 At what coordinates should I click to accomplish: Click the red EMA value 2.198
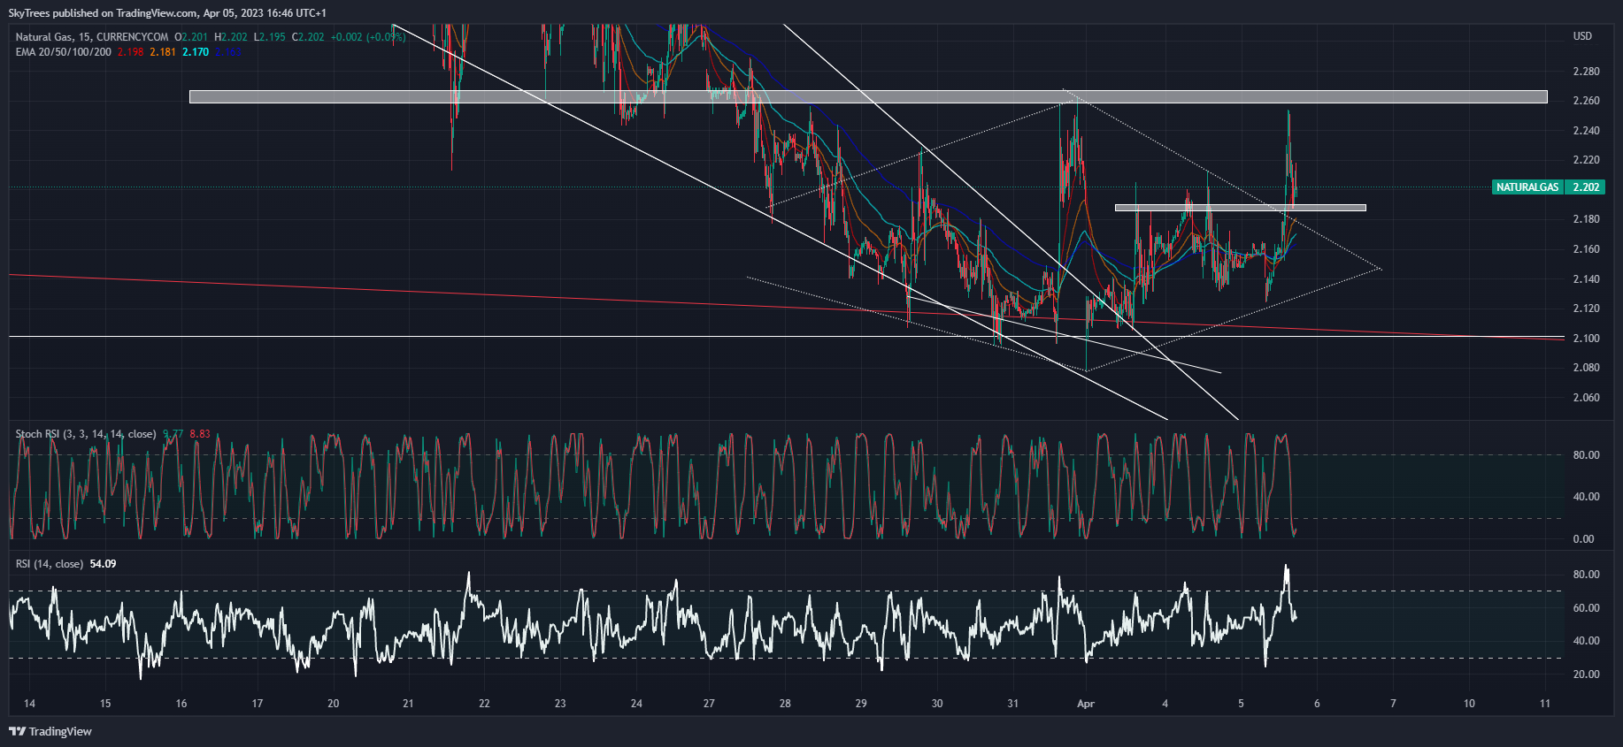tap(131, 52)
